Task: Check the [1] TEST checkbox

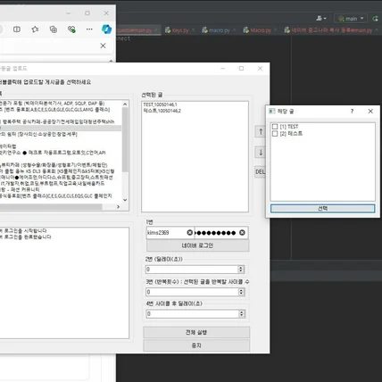Action: [x=275, y=127]
